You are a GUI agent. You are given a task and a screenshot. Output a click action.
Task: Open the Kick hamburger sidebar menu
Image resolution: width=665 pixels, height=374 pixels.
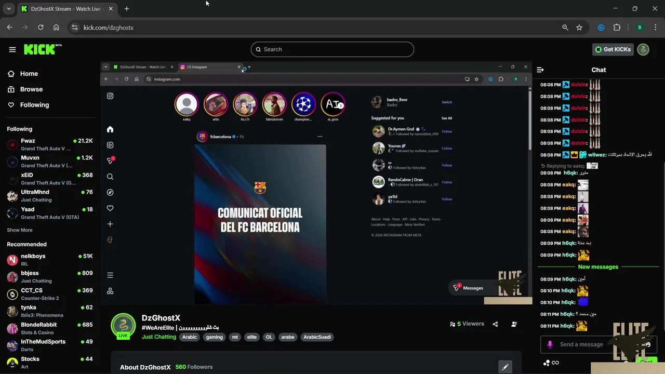pyautogui.click(x=12, y=49)
